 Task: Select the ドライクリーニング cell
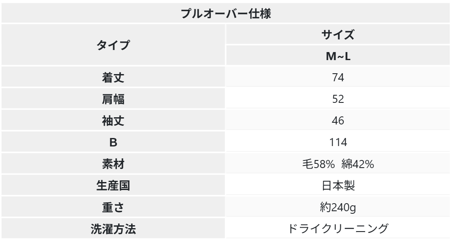[338, 229]
